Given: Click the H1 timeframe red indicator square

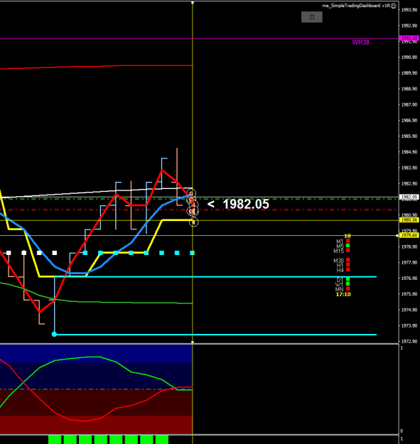Looking at the screenshot, I should coord(348,265).
